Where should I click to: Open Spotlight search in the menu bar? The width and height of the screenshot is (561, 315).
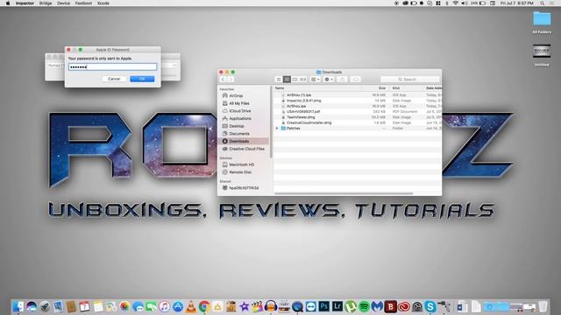tap(543, 3)
